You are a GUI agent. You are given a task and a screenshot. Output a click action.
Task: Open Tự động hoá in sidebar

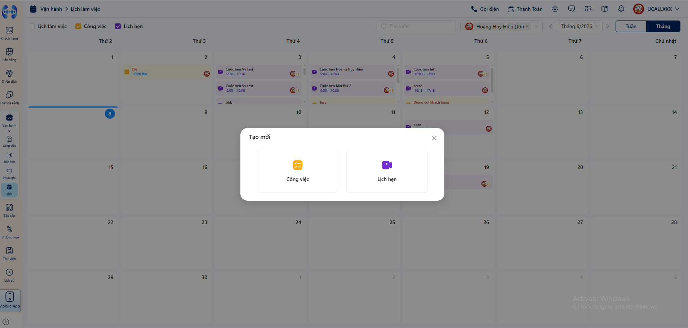click(9, 232)
